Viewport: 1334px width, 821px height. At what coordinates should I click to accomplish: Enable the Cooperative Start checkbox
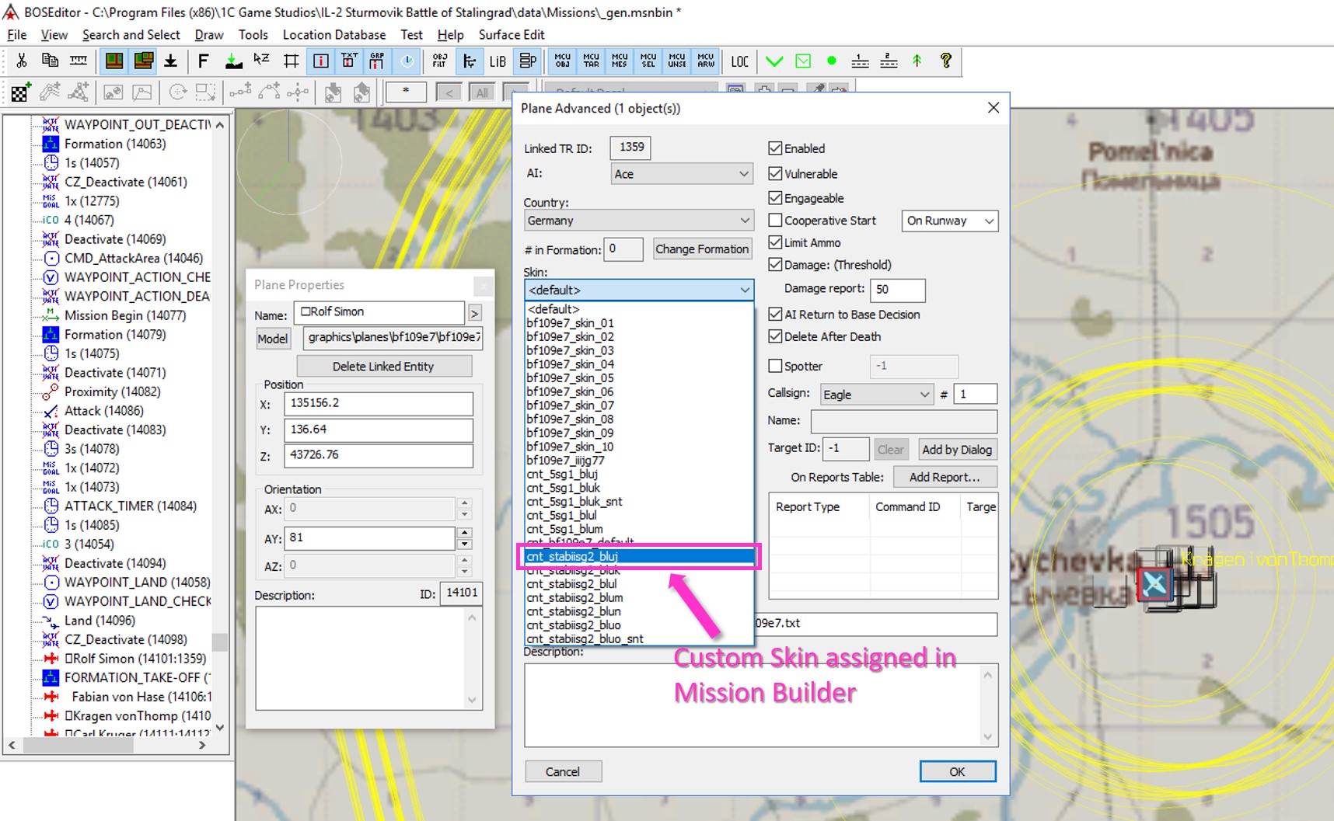775,221
